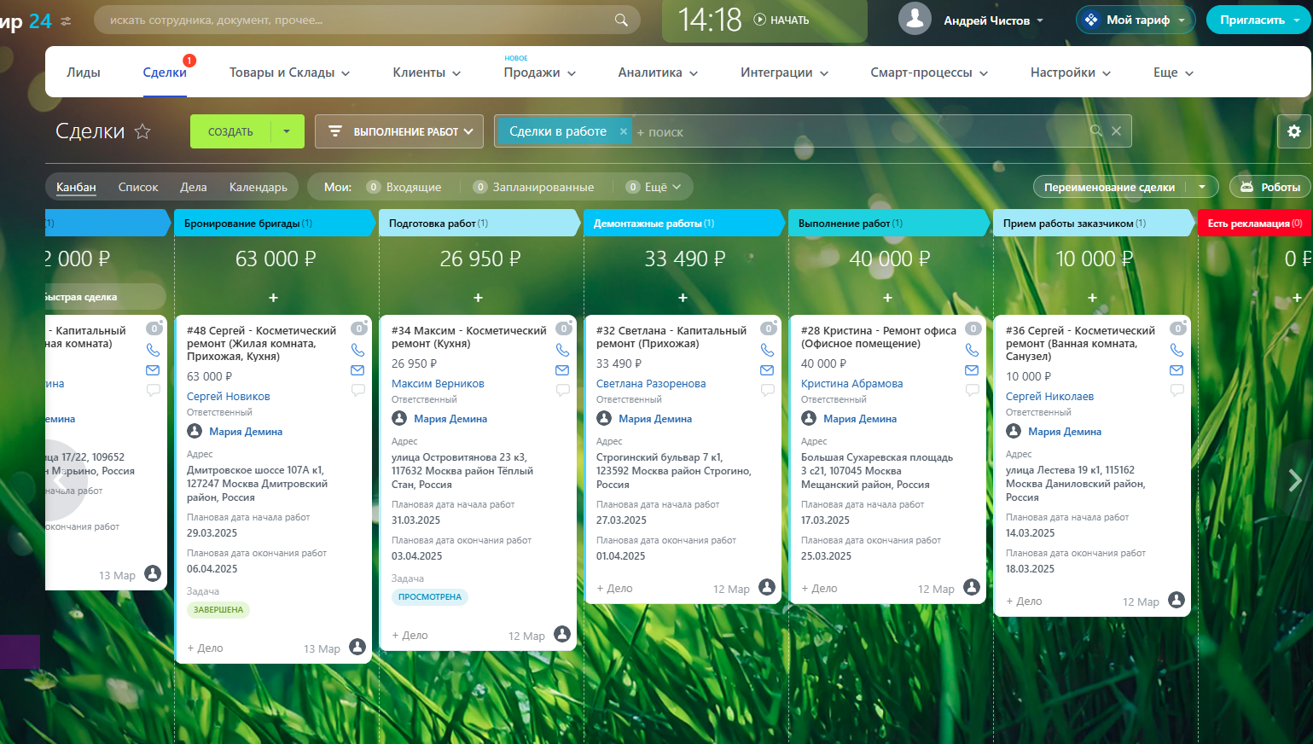Open the chat icon on deal #32 Светлана
Image resolution: width=1313 pixels, height=744 pixels.
click(x=767, y=390)
